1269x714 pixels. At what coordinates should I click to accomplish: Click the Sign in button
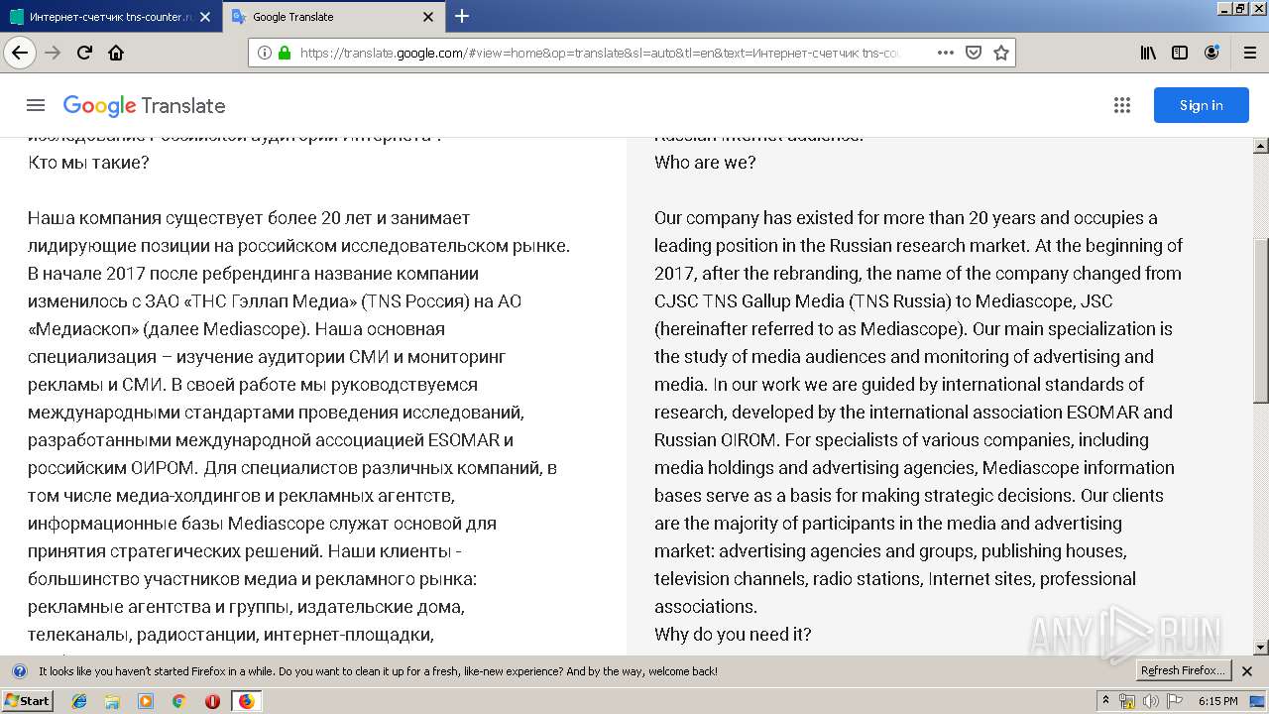1201,105
